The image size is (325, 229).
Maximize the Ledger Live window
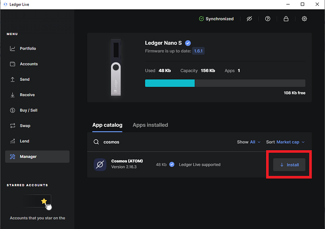coord(302,4)
